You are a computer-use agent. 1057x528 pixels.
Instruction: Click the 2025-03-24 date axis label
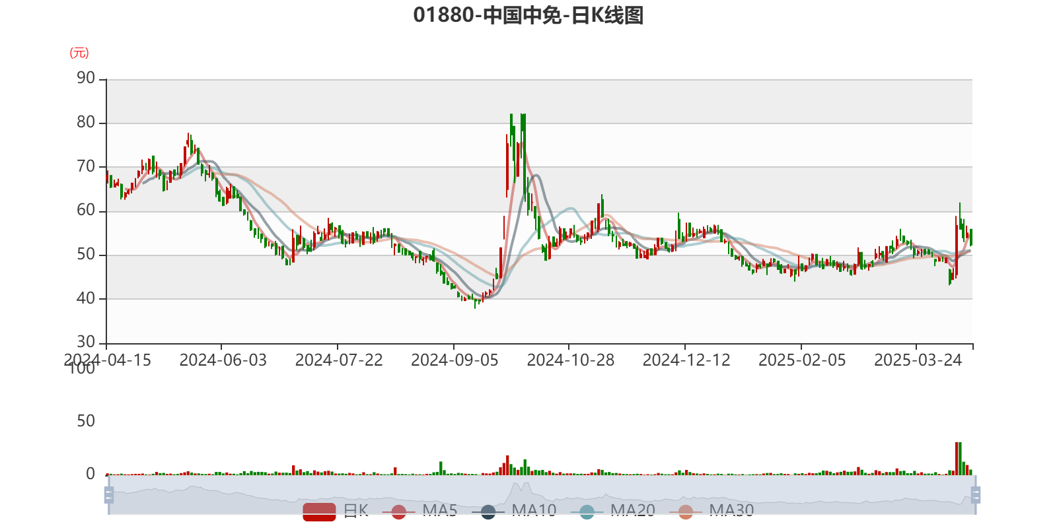coord(918,360)
